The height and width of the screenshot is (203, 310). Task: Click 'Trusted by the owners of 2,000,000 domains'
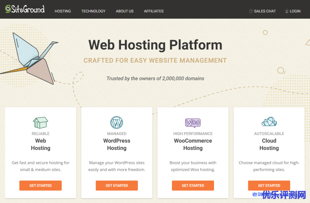click(x=155, y=79)
